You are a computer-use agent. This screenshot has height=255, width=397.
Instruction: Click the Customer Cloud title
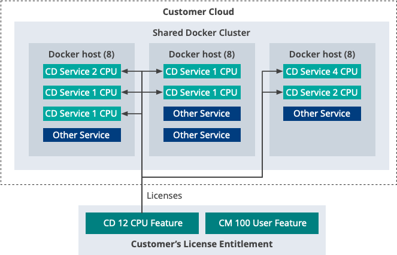coord(198,12)
